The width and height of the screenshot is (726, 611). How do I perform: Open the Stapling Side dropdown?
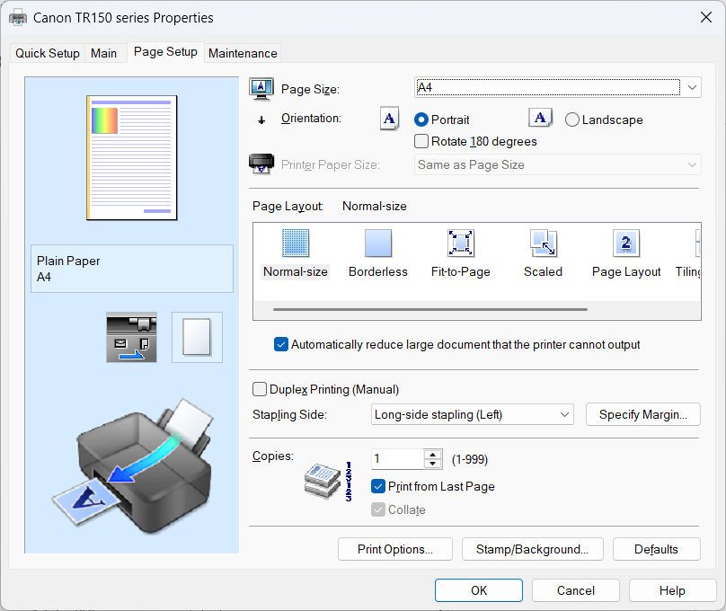click(473, 415)
